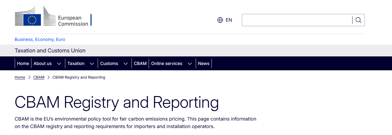The height and width of the screenshot is (135, 392).
Task: Open the Taxation menu item
Action: pyautogui.click(x=76, y=63)
